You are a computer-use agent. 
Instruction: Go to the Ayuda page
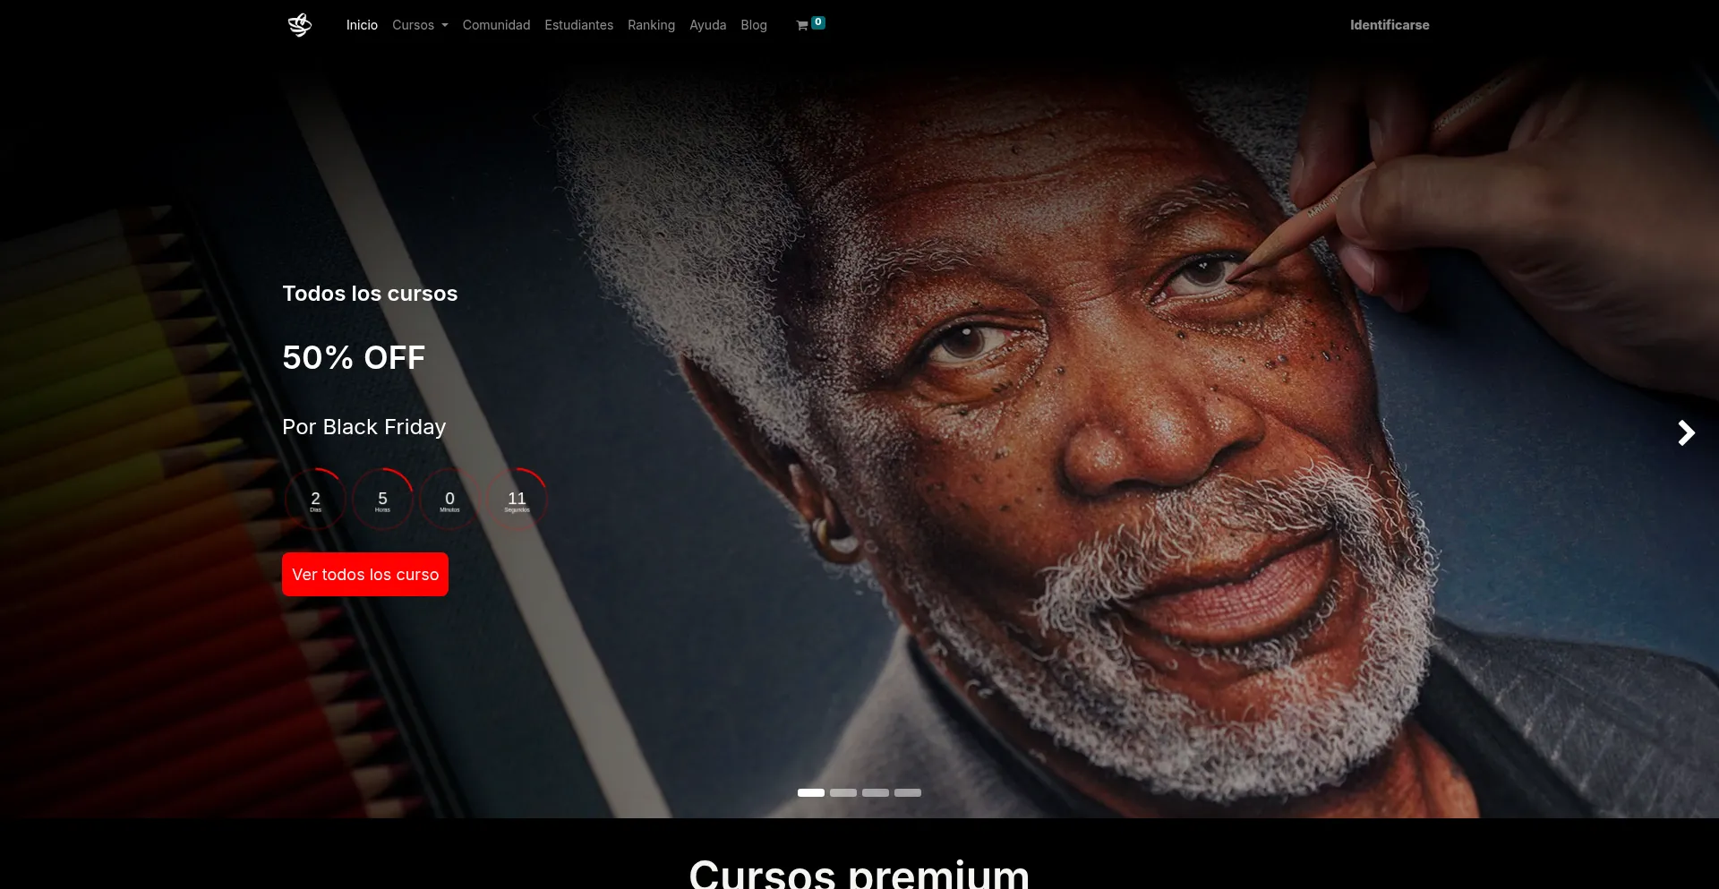tap(707, 25)
